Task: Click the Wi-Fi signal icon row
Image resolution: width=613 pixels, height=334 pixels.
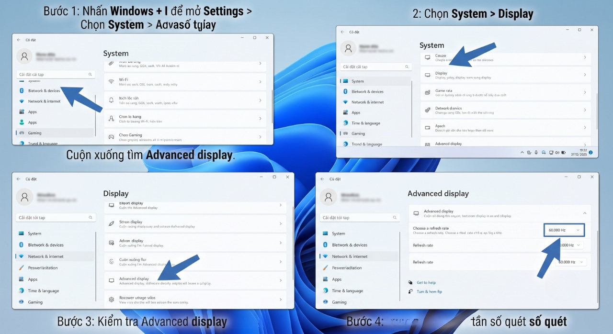Action: [x=111, y=82]
